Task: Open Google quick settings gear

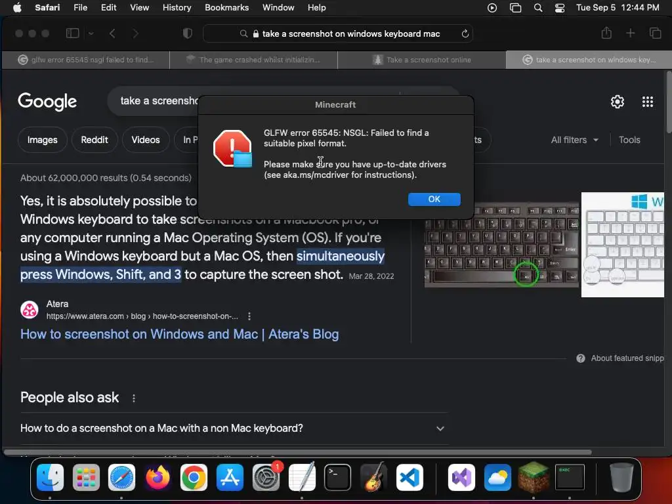Action: pyautogui.click(x=617, y=102)
